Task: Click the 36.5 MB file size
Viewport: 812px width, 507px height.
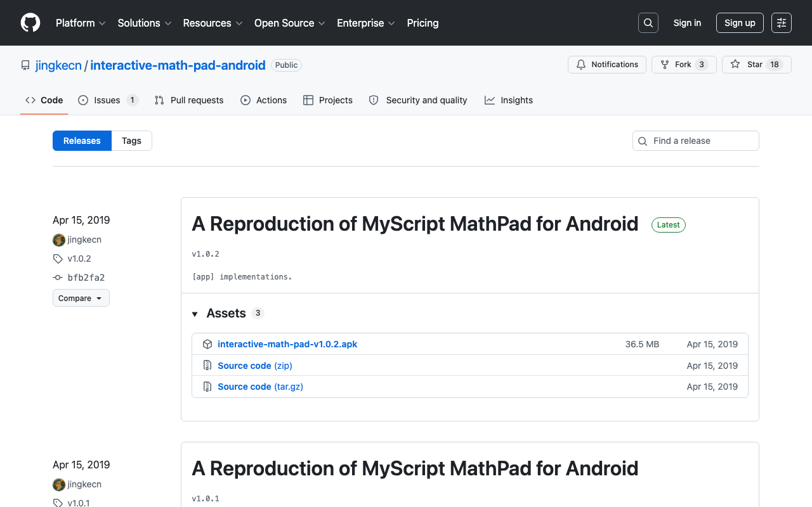Action: coord(642,344)
